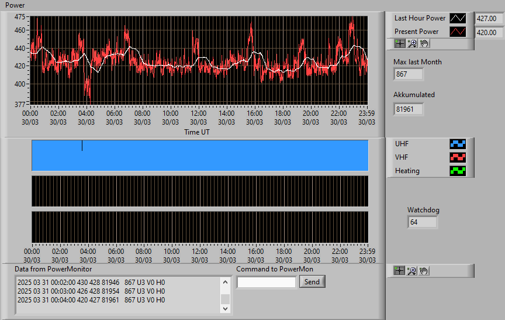
Task: Click the Watchdog value field
Action: tap(422, 222)
